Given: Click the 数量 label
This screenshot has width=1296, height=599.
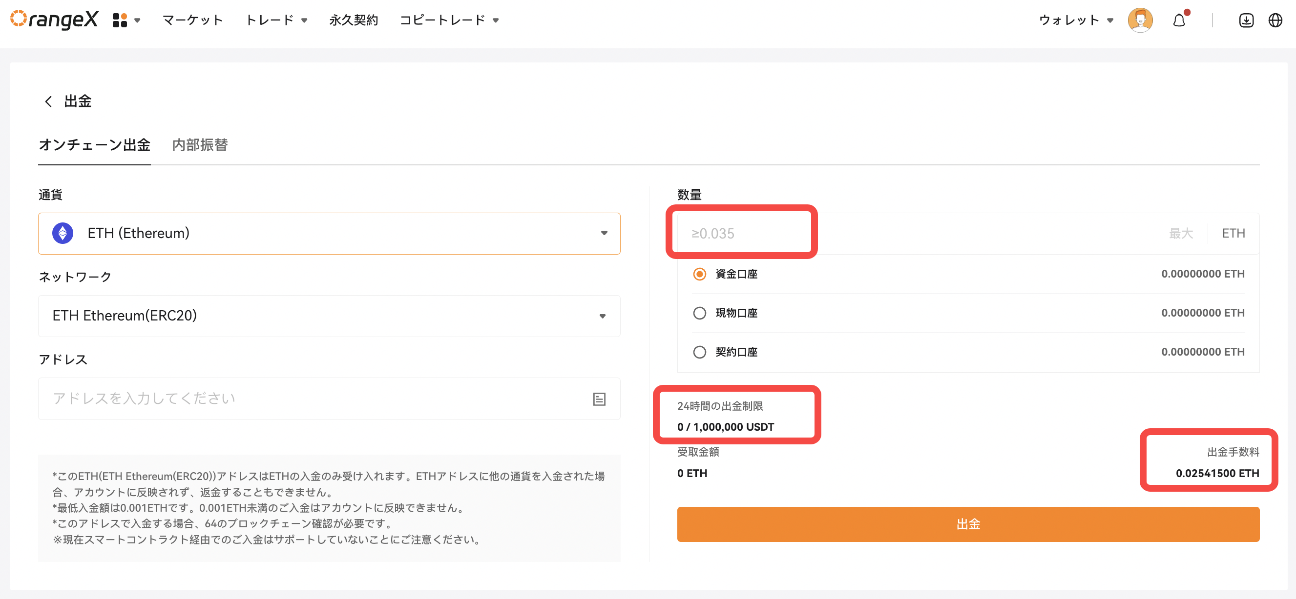Looking at the screenshot, I should tap(689, 195).
